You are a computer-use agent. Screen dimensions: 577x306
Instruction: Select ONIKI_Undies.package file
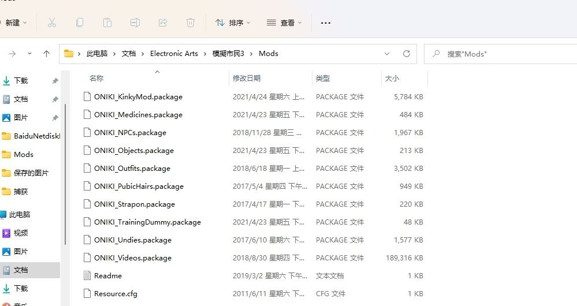(x=132, y=240)
